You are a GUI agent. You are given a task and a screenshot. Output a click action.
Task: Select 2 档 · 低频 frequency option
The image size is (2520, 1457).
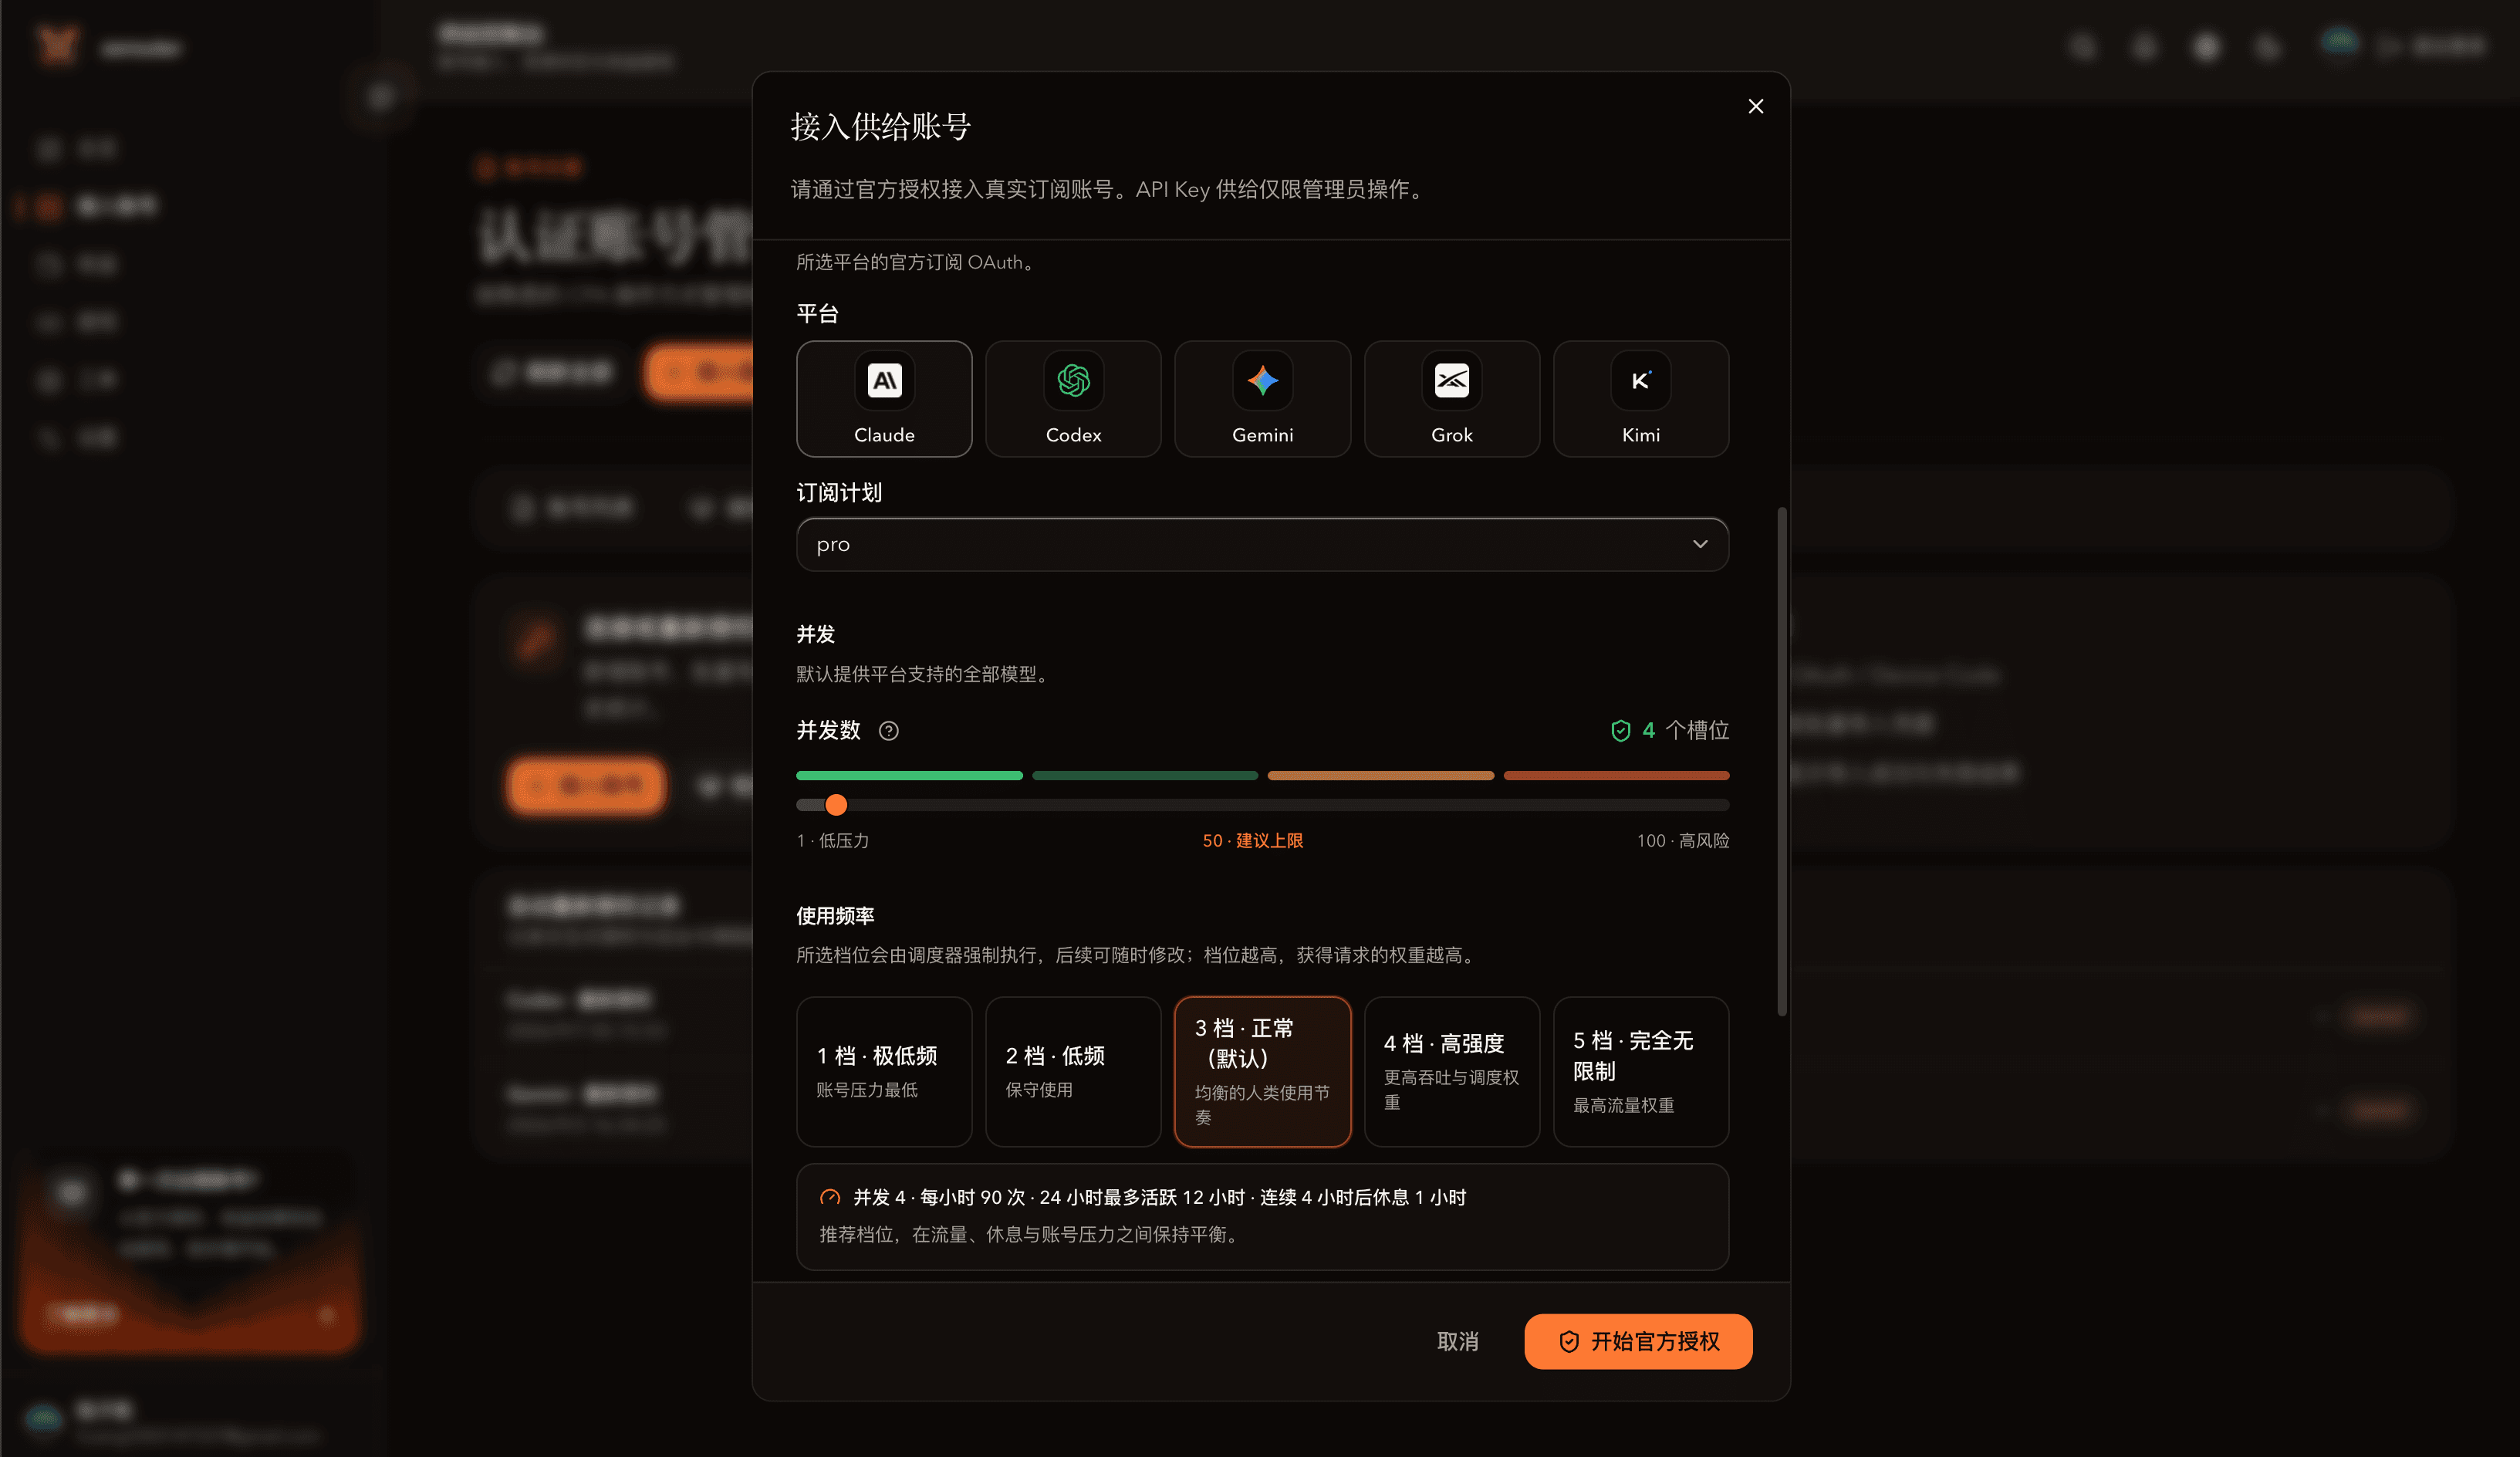point(1073,1071)
